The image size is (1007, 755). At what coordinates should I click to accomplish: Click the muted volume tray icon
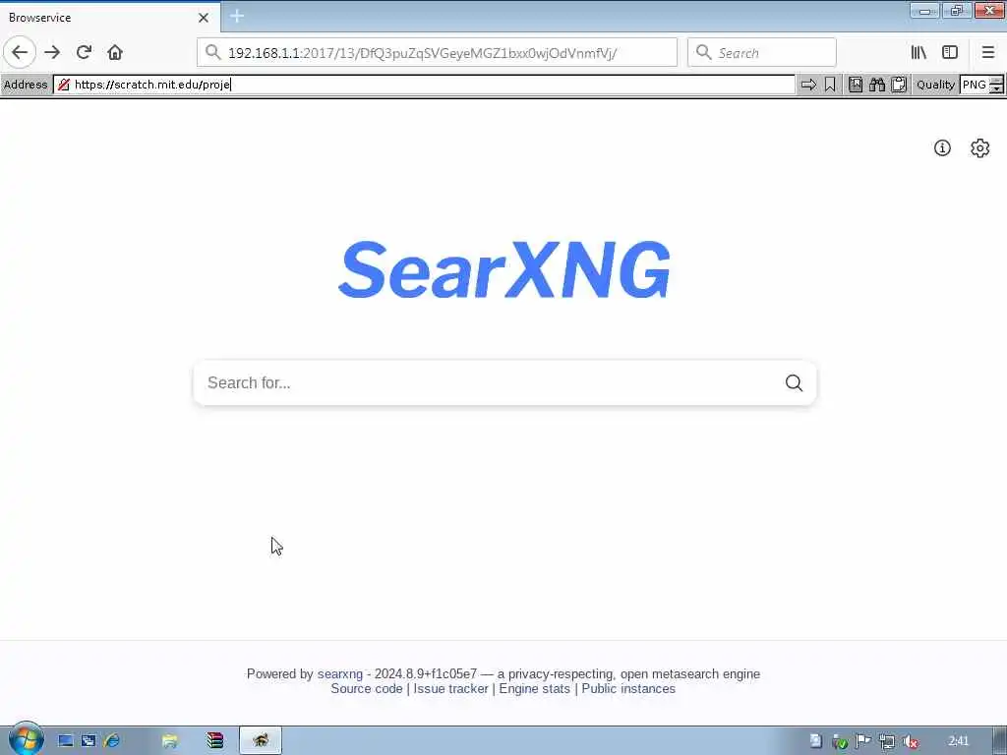(x=910, y=741)
